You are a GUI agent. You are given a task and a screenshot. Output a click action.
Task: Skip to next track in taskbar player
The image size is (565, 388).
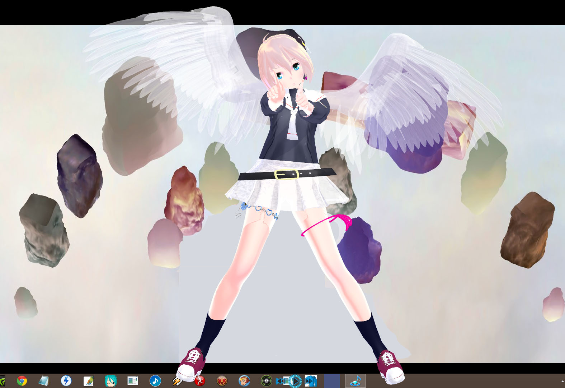(x=310, y=381)
